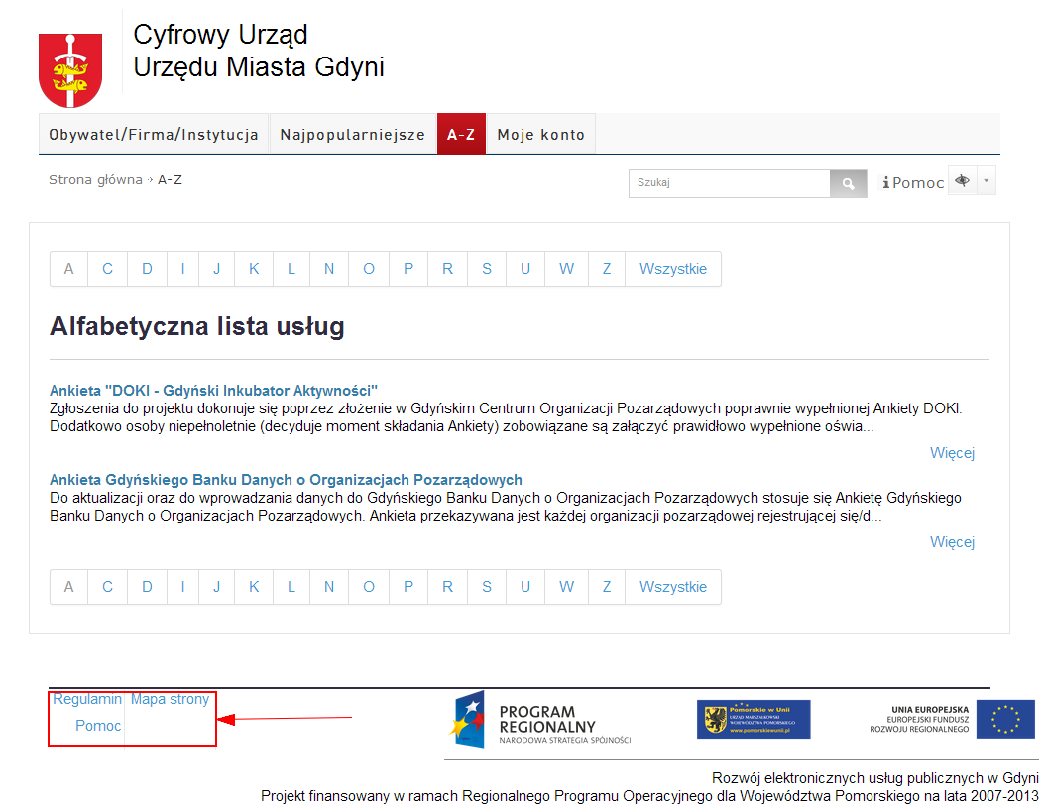Open Ankieta Gdyńskiego Banku Danych link
This screenshot has width=1046, height=812.
[286, 480]
